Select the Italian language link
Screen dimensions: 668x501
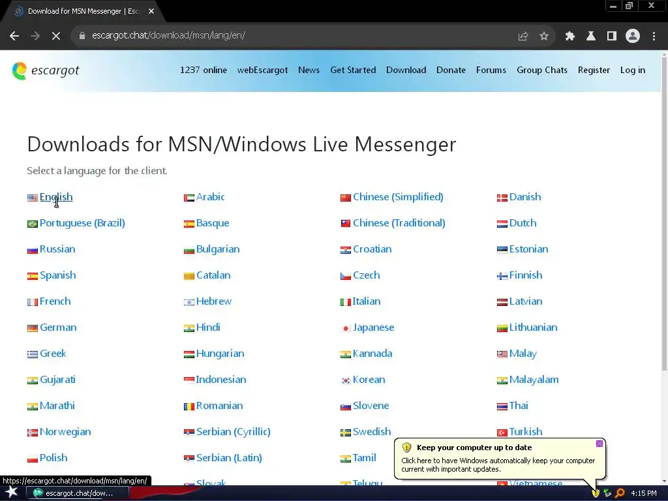[x=366, y=301]
